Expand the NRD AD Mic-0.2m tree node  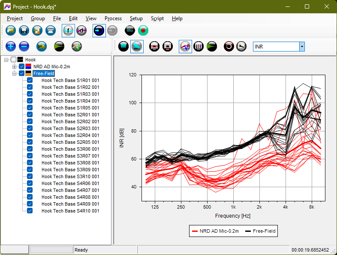click(15, 67)
